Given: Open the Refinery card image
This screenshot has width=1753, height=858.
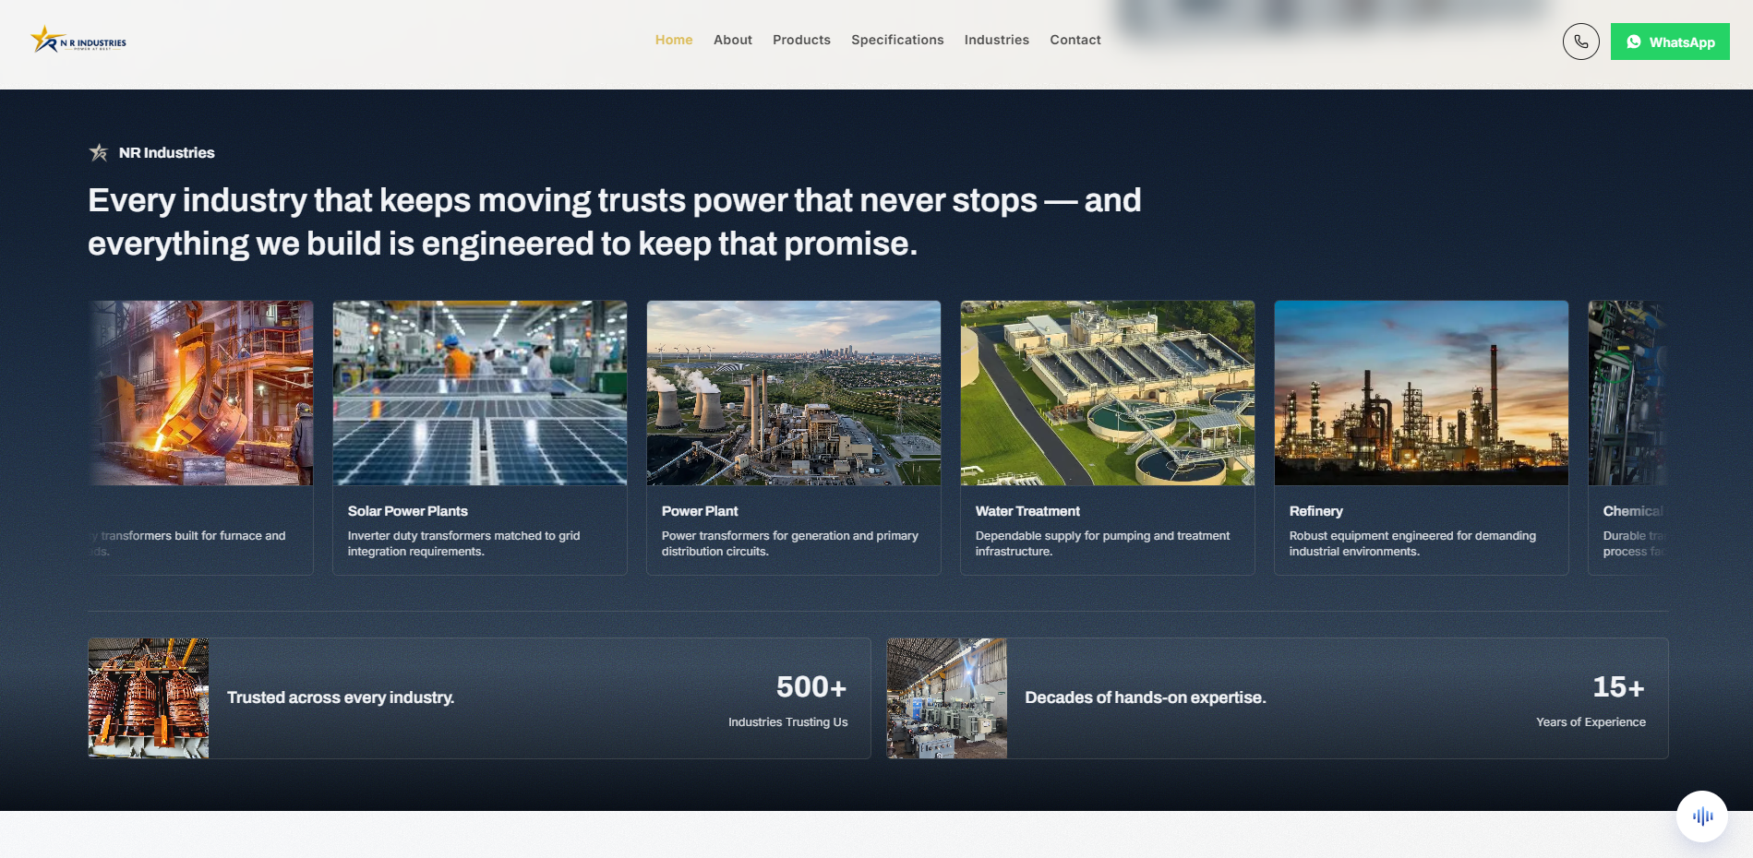Looking at the screenshot, I should tap(1422, 393).
